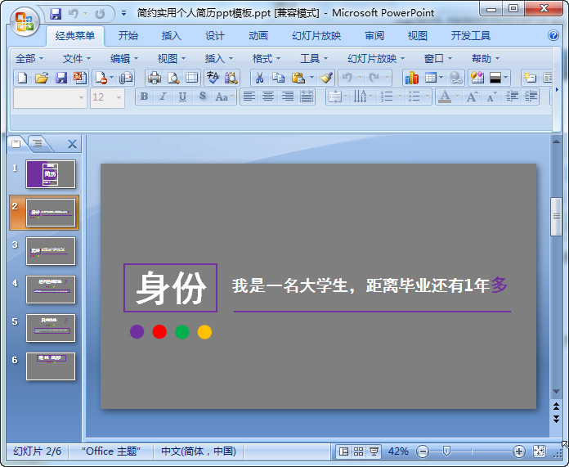Send as email attachment icon
This screenshot has width=569, height=467.
(126, 78)
